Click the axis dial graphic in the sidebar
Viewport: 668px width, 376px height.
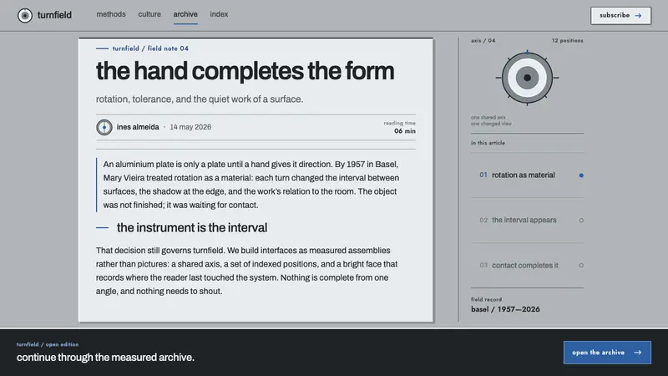coord(527,78)
